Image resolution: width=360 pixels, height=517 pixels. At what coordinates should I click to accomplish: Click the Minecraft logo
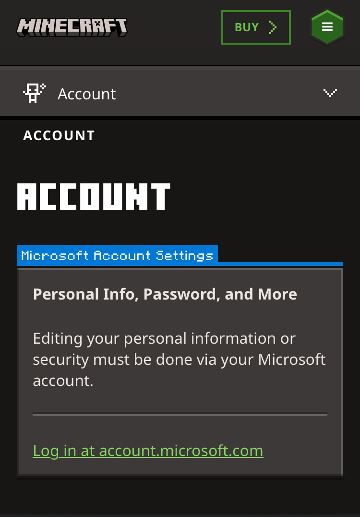(x=72, y=27)
